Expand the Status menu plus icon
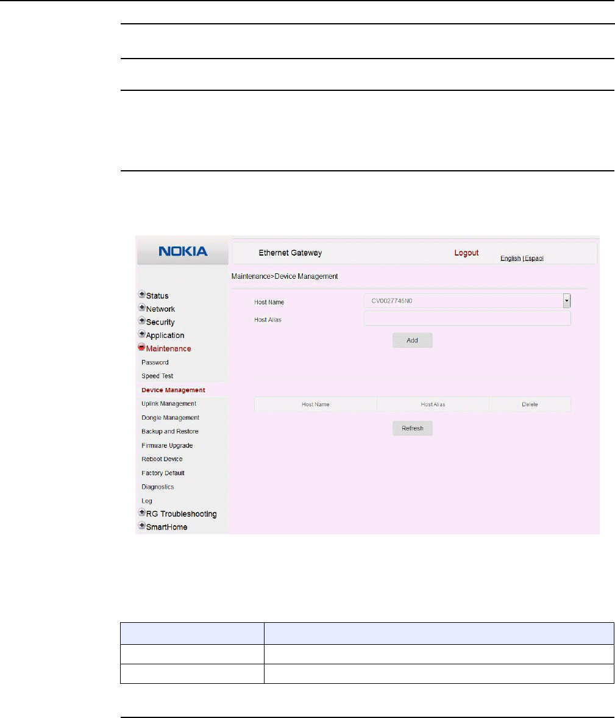The height and width of the screenshot is (718, 615). click(142, 295)
